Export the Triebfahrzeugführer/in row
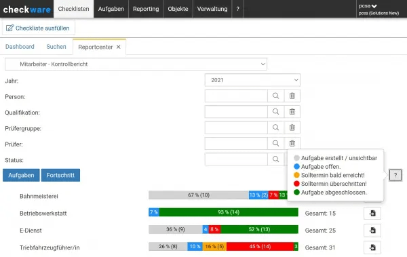407x257 pixels. click(x=372, y=248)
